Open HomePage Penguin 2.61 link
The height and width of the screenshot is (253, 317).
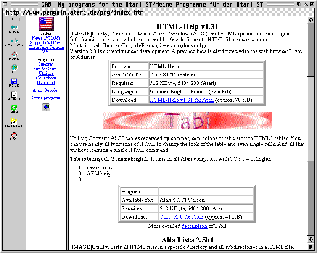pyautogui.click(x=46, y=50)
